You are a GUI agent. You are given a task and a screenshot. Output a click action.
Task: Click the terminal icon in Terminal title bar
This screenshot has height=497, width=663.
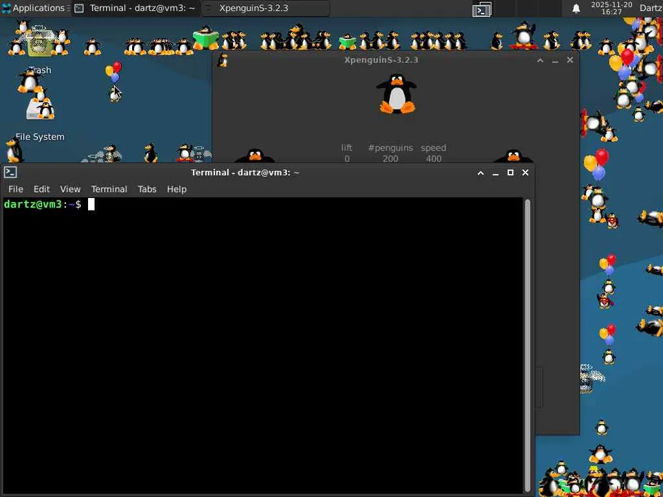click(x=10, y=172)
